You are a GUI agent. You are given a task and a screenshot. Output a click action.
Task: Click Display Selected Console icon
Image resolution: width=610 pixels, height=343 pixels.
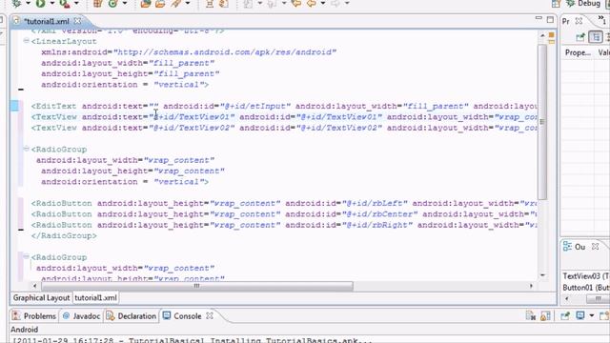point(580,315)
